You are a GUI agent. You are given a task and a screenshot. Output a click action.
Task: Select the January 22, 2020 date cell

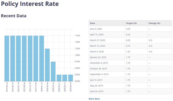click(107, 57)
